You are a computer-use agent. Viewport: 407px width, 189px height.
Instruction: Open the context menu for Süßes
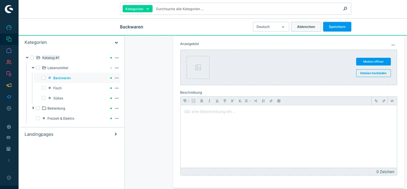point(117,98)
